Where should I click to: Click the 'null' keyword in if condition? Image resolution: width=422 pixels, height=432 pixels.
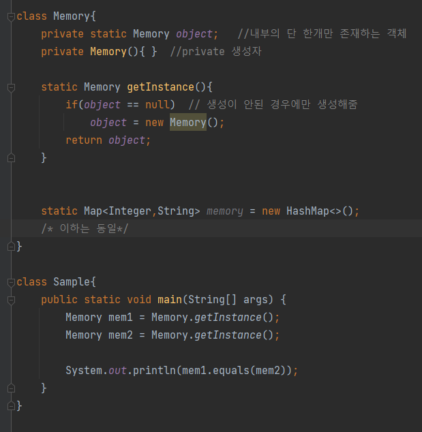click(157, 105)
